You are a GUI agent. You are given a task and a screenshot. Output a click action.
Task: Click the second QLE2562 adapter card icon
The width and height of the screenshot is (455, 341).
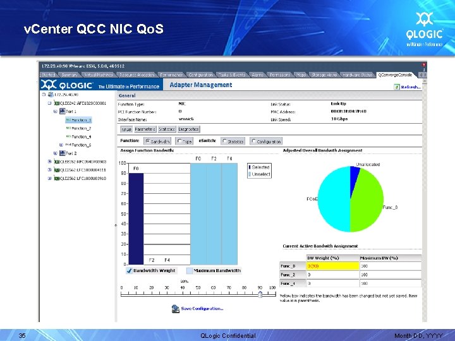coord(57,179)
